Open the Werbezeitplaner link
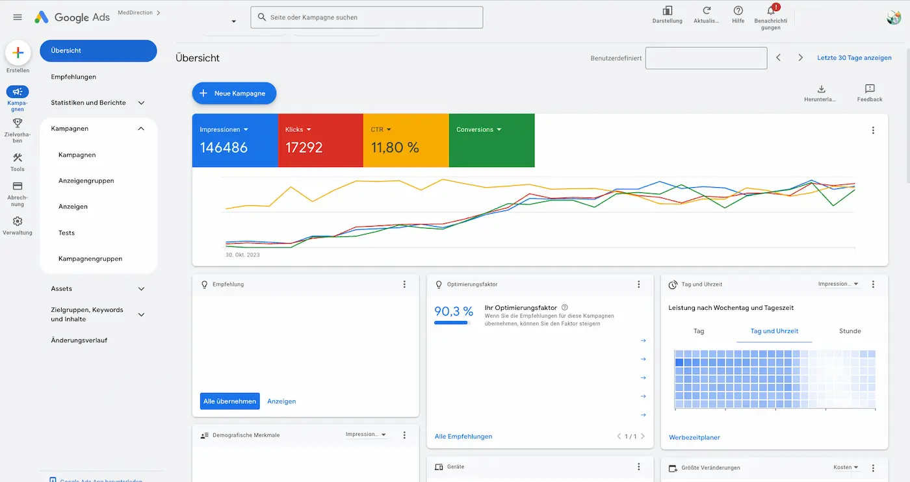This screenshot has height=482, width=910. pyautogui.click(x=694, y=437)
